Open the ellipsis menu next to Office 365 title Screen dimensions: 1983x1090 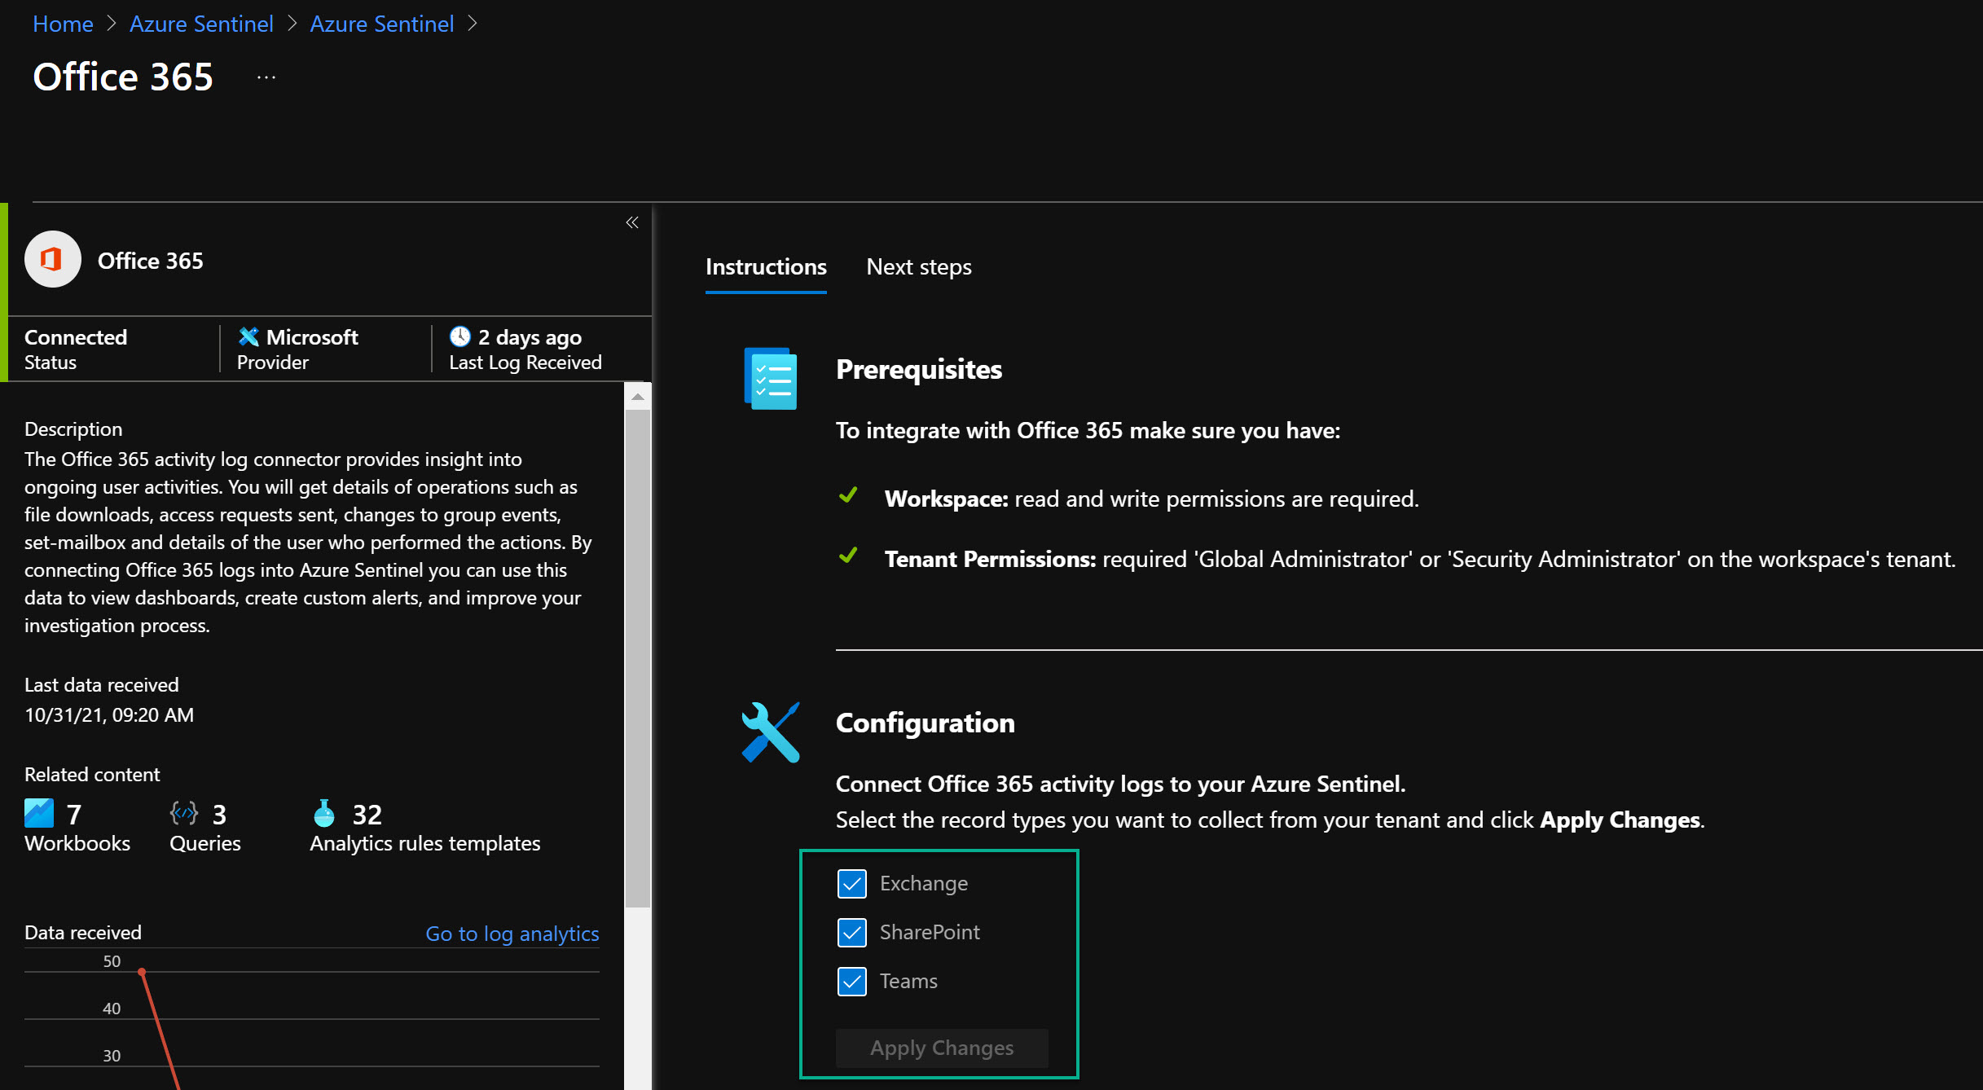point(266,77)
